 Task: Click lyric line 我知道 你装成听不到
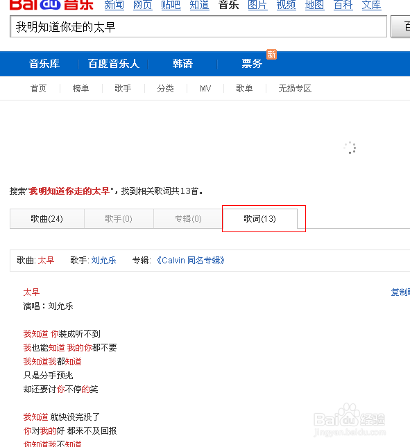click(x=62, y=334)
